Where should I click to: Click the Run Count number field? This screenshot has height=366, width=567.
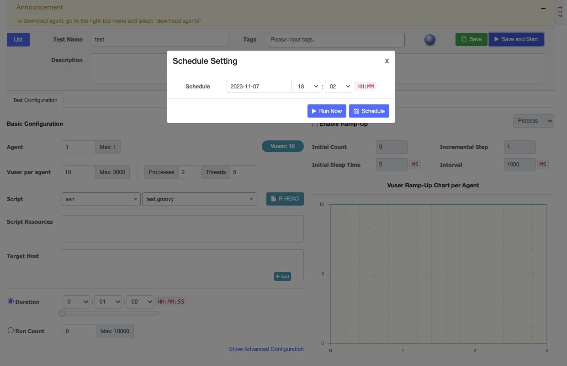(79, 331)
